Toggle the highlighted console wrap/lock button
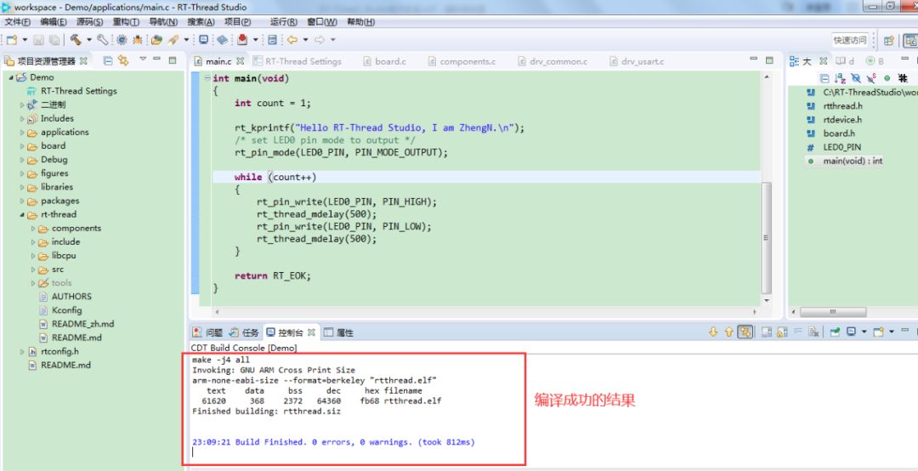 pos(745,332)
